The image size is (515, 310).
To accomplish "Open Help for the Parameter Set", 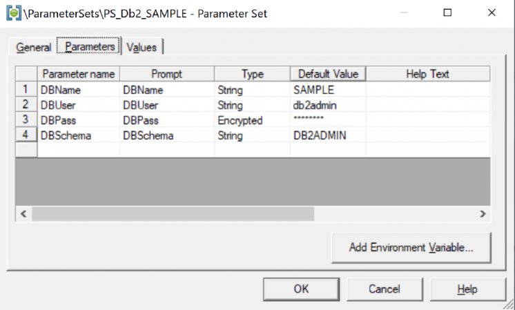I will (467, 289).
